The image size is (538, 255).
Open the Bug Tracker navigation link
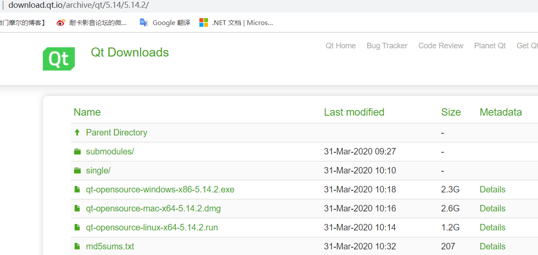click(x=387, y=46)
